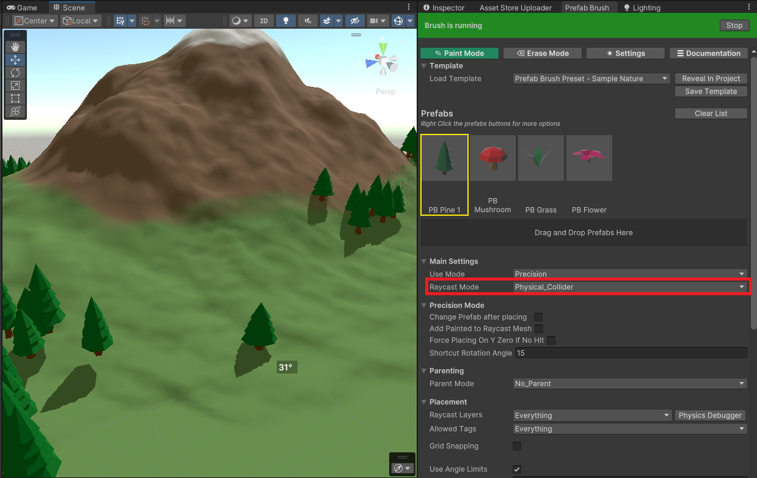The height and width of the screenshot is (478, 757).
Task: Select the PB Mushroom prefab thumbnail
Action: tap(492, 159)
